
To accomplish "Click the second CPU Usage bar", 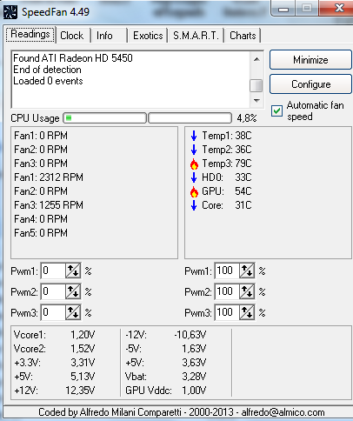I will click(190, 118).
